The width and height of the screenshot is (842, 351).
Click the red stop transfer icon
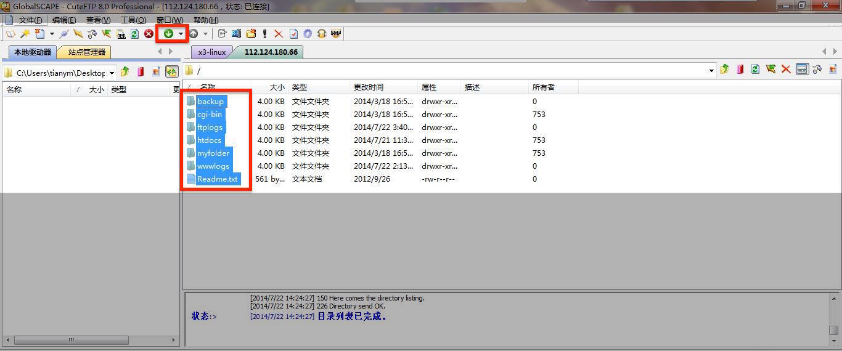click(149, 34)
